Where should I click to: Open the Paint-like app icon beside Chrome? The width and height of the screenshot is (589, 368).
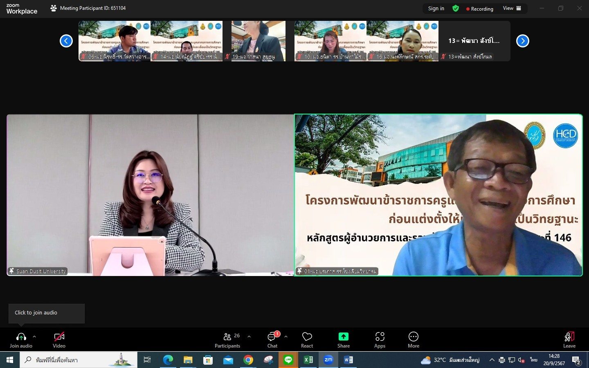click(268, 360)
